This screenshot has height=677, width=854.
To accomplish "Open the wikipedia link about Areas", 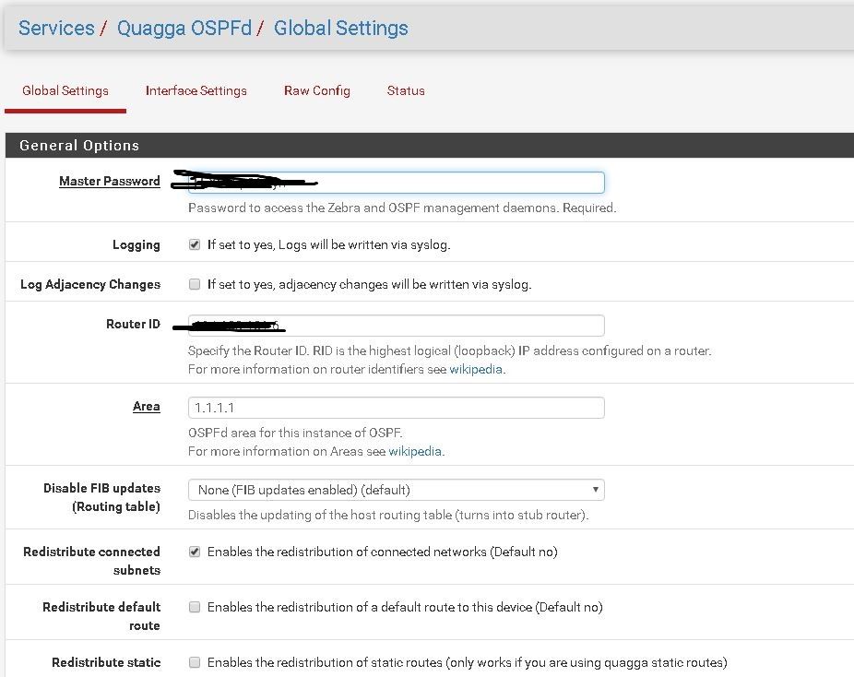I will pyautogui.click(x=414, y=452).
